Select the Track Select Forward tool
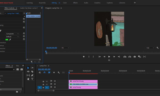 [32, 68]
